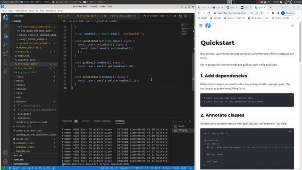Screen dimensions: 302x170
Task: Open Source Control view in activity bar
Action: [5, 35]
